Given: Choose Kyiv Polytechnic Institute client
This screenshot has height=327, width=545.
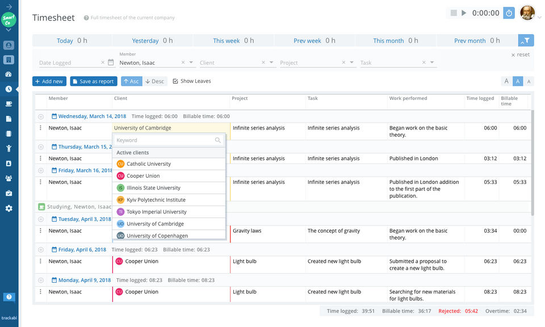Looking at the screenshot, I should (x=169, y=200).
